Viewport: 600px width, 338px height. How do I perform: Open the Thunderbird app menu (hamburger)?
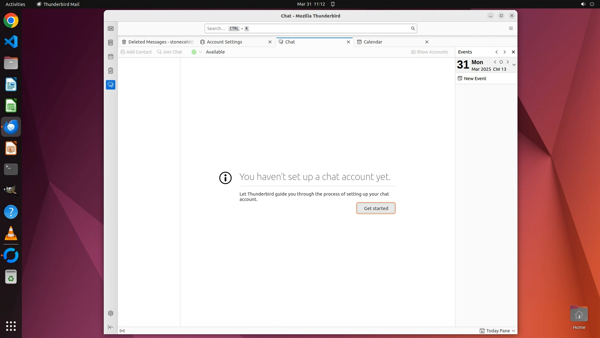pyautogui.click(x=511, y=28)
